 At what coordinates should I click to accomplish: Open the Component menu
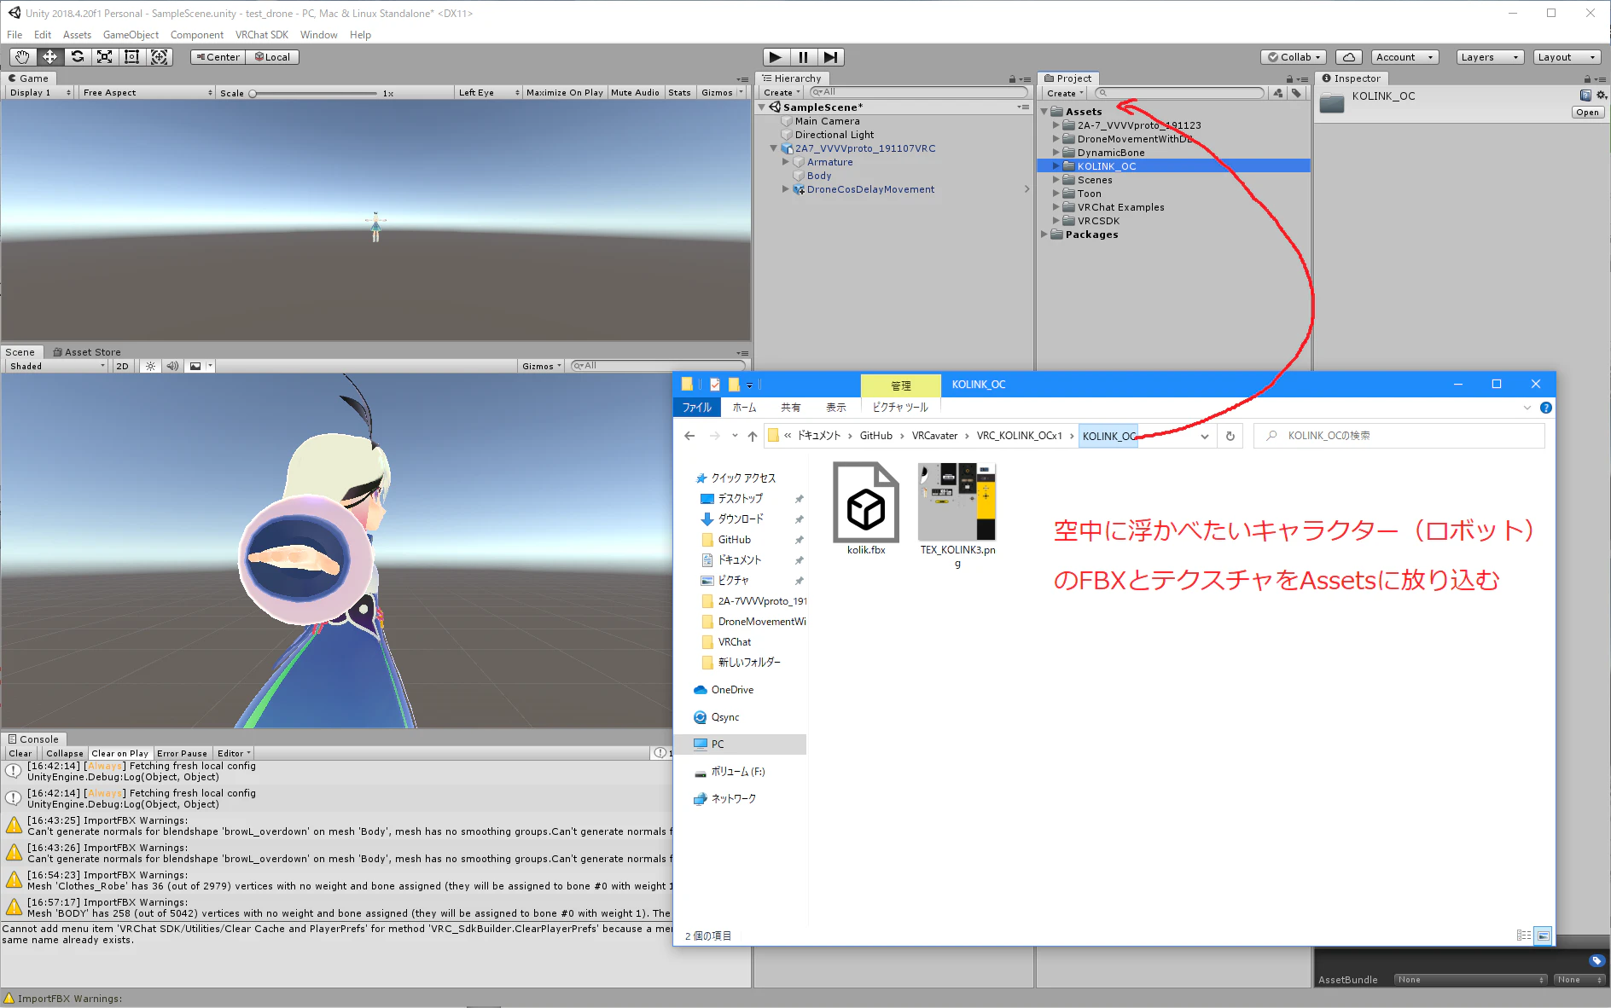(197, 35)
